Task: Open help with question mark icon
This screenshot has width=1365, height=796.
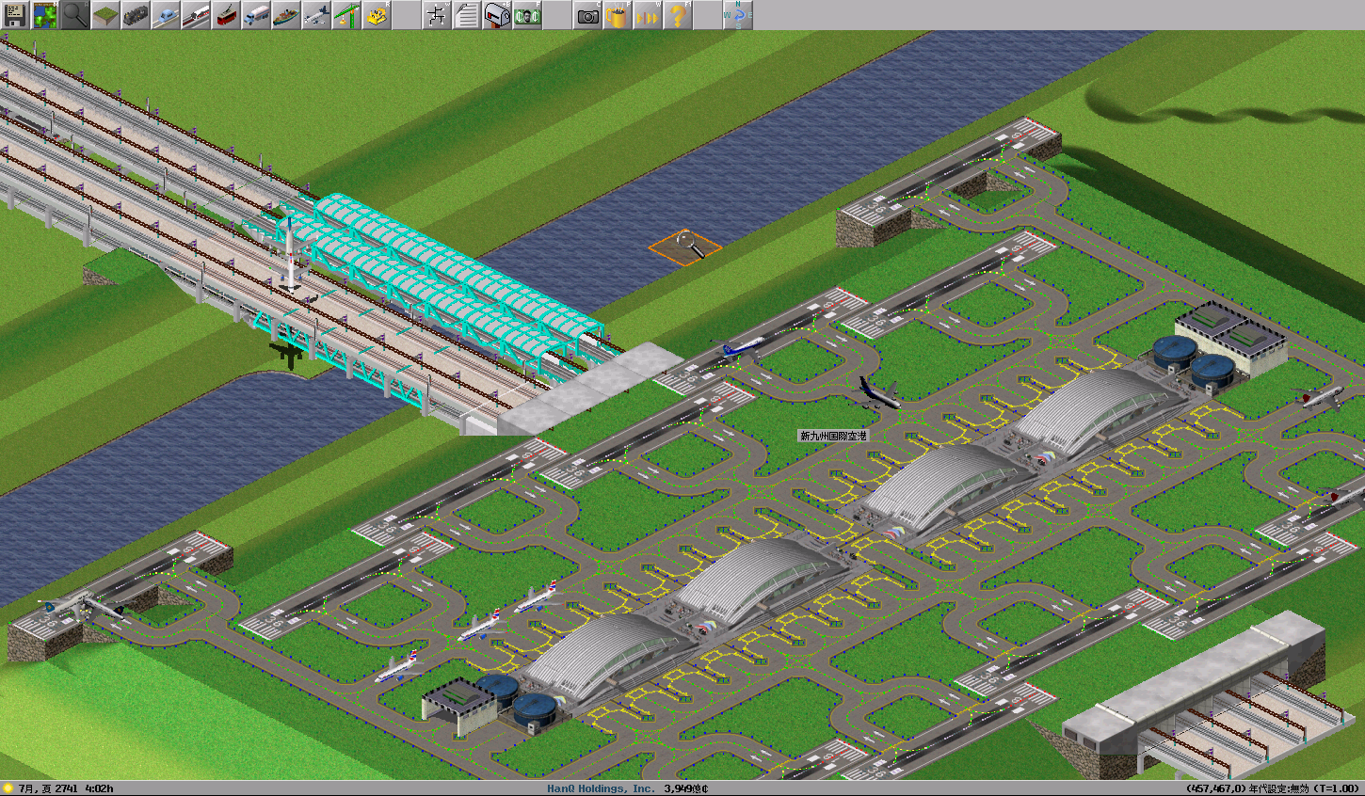Action: 678,15
